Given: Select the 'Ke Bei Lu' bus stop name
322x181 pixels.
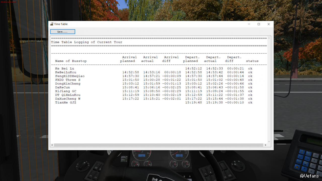Looking at the screenshot, I should [x=65, y=69].
